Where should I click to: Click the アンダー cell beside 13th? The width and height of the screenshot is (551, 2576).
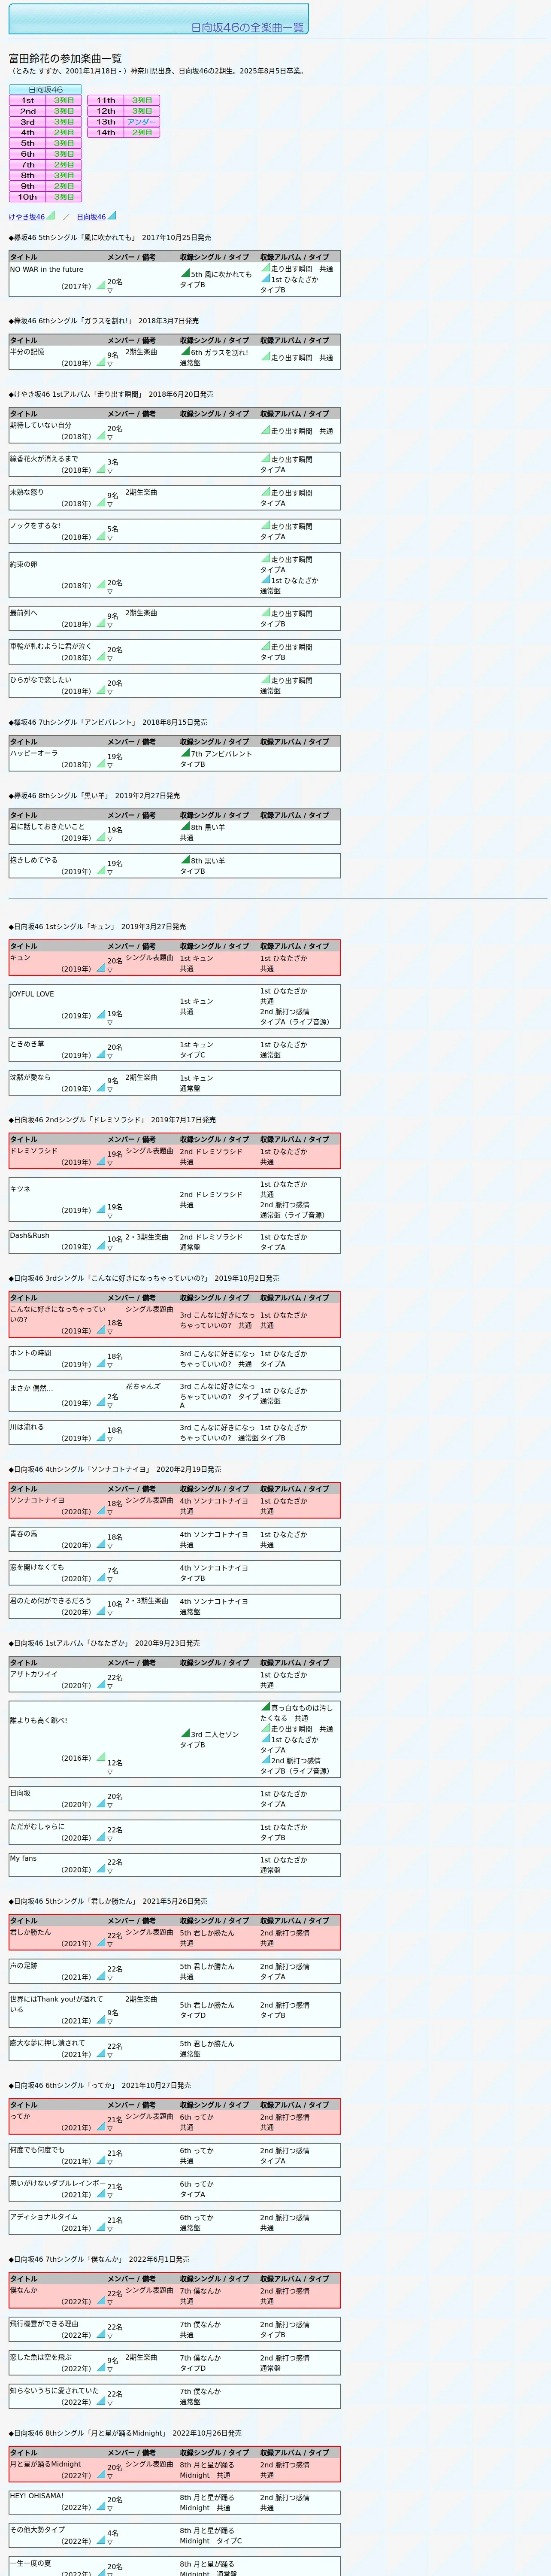[142, 122]
